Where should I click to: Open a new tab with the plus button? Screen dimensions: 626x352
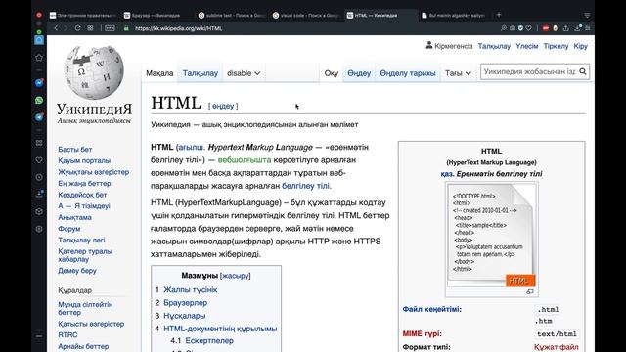coord(499,15)
